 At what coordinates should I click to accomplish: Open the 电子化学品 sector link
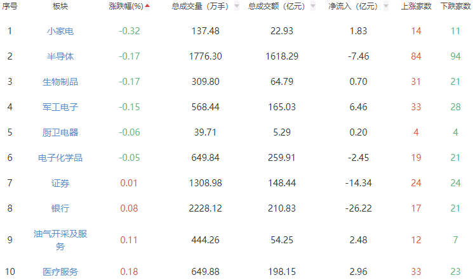point(60,158)
